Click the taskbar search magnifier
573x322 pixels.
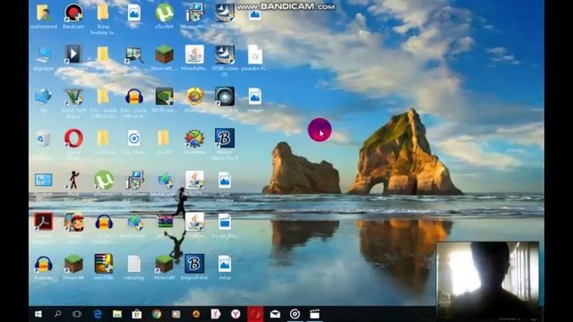[x=57, y=314]
